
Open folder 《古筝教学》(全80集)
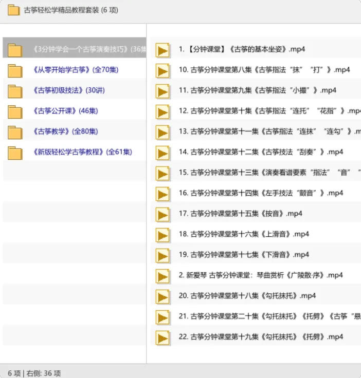(66, 131)
